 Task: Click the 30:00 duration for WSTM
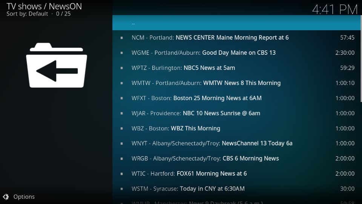pyautogui.click(x=347, y=189)
